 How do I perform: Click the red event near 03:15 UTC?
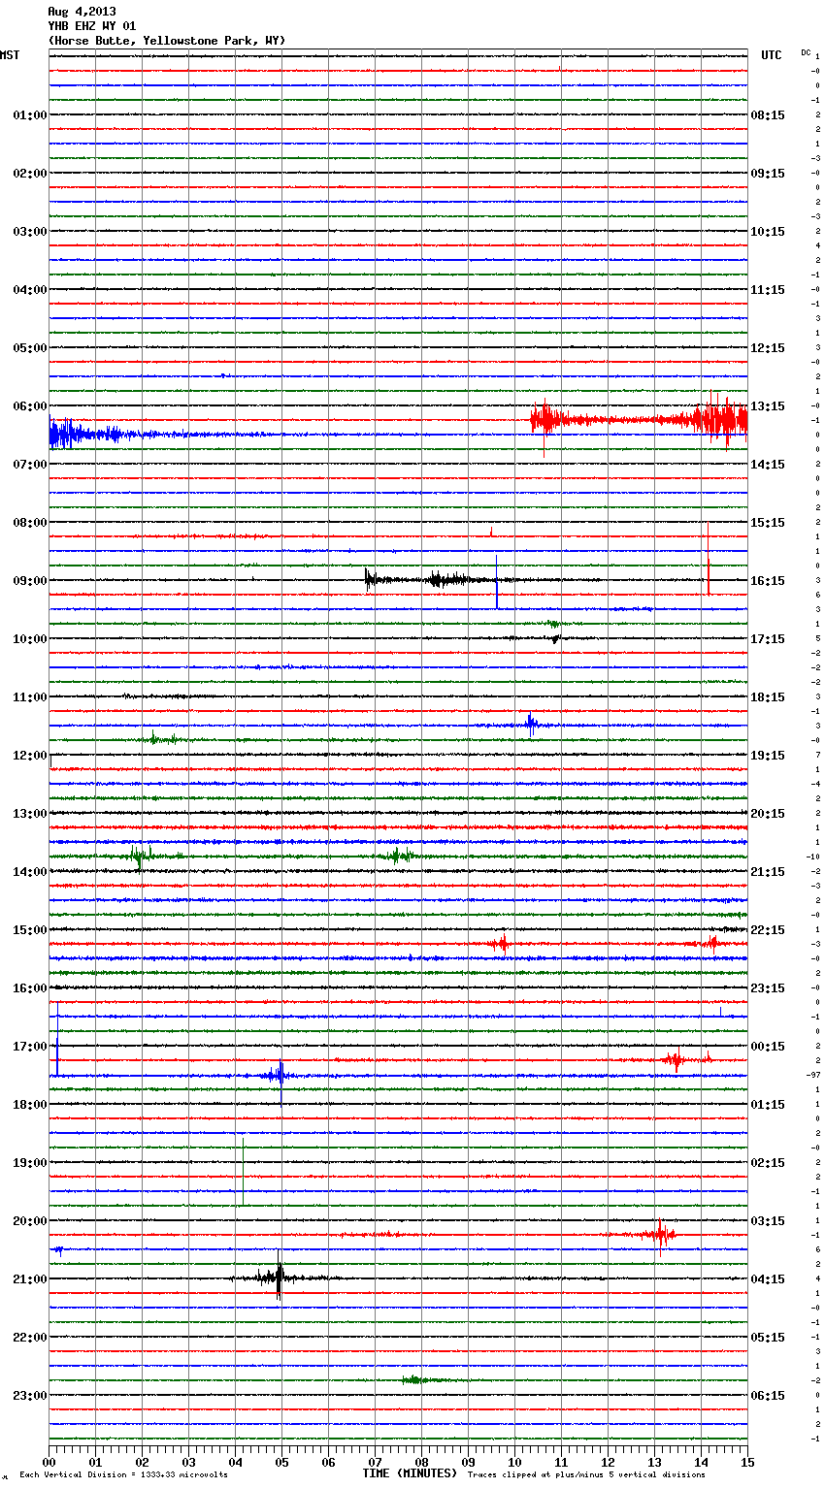point(659,1234)
